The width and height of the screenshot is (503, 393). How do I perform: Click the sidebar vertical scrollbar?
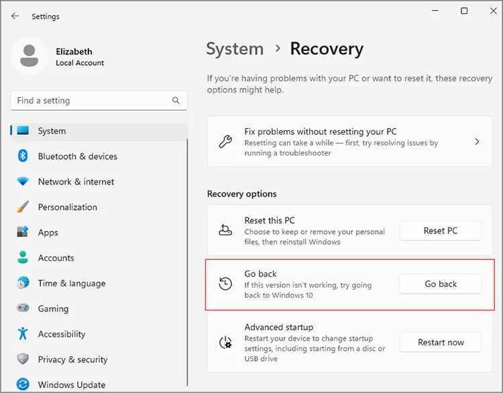pos(187,262)
